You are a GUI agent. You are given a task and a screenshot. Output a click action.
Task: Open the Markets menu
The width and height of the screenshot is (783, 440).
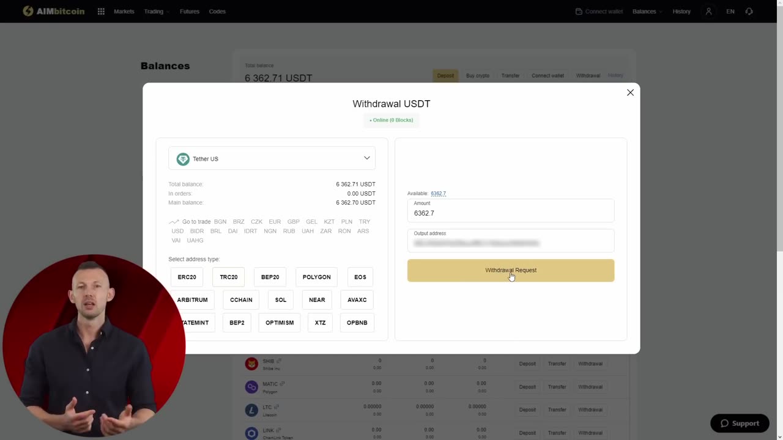pyautogui.click(x=124, y=11)
